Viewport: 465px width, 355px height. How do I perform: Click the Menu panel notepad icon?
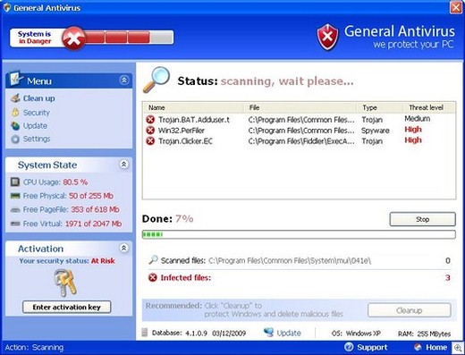click(15, 78)
